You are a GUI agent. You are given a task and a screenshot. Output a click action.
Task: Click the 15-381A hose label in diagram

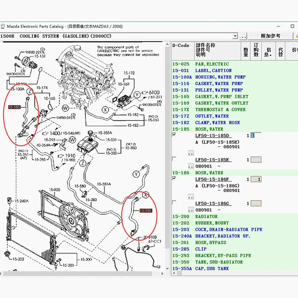click(104, 184)
